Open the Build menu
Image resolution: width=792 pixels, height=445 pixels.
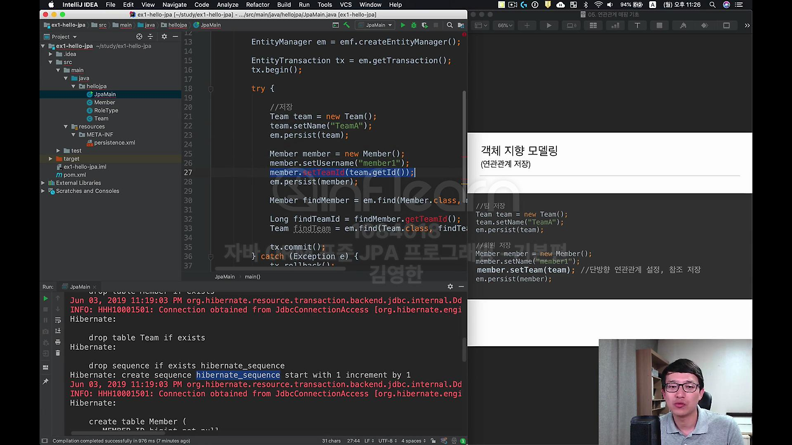point(284,4)
